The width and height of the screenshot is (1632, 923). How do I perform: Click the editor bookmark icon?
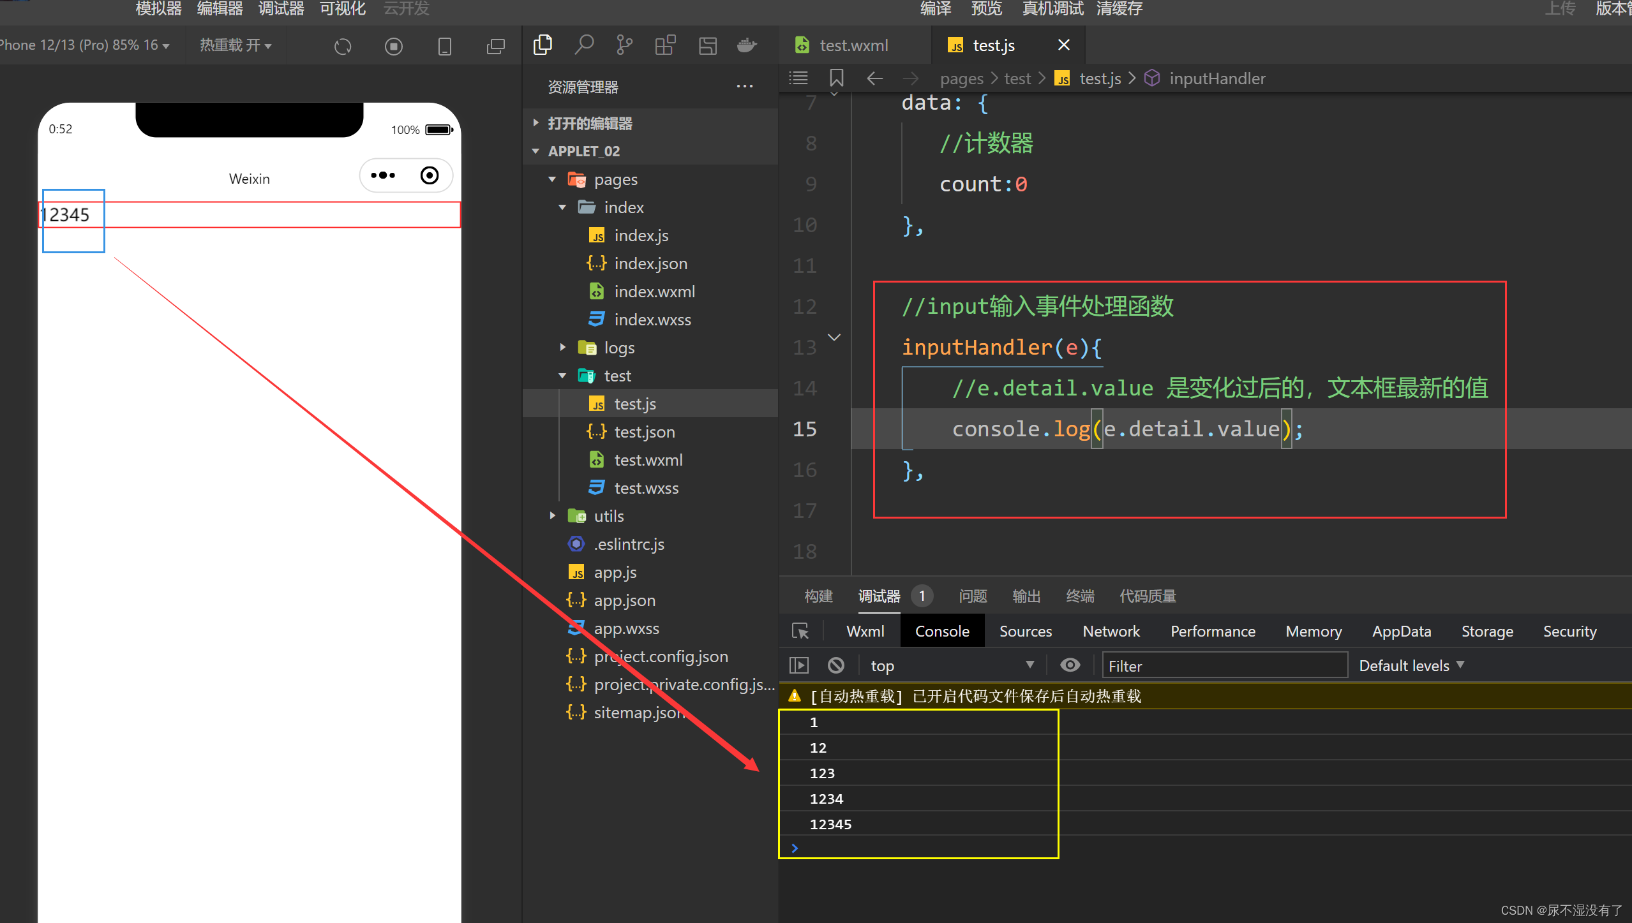click(836, 78)
